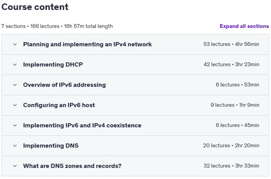This screenshot has height=179, width=271.
Task: Expand chevron for IPv6 and IPv4 coexistence
Action: click(x=15, y=125)
